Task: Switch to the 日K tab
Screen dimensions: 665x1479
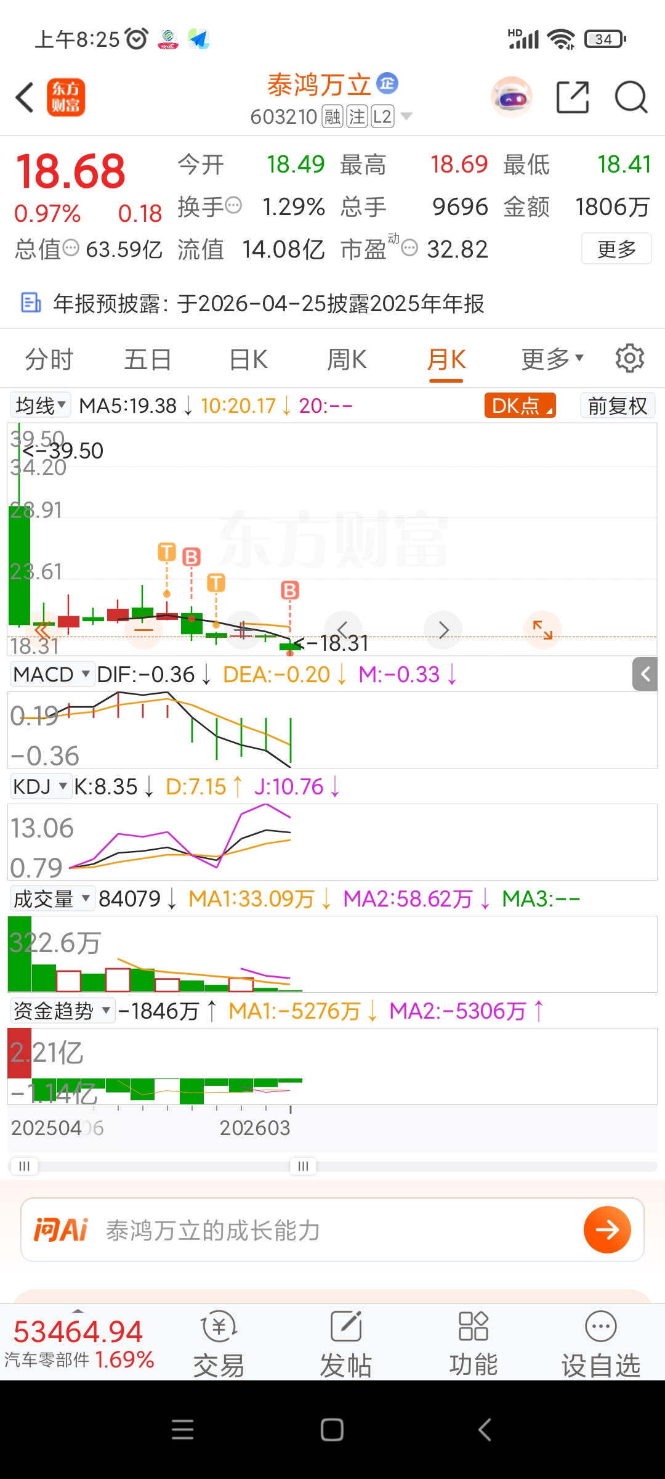Action: (x=248, y=359)
